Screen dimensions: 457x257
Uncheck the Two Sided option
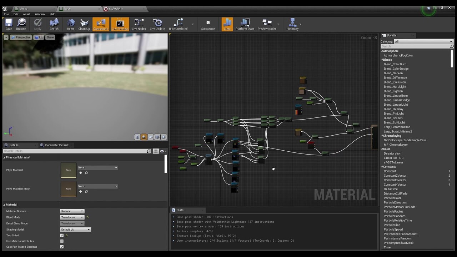pos(62,235)
